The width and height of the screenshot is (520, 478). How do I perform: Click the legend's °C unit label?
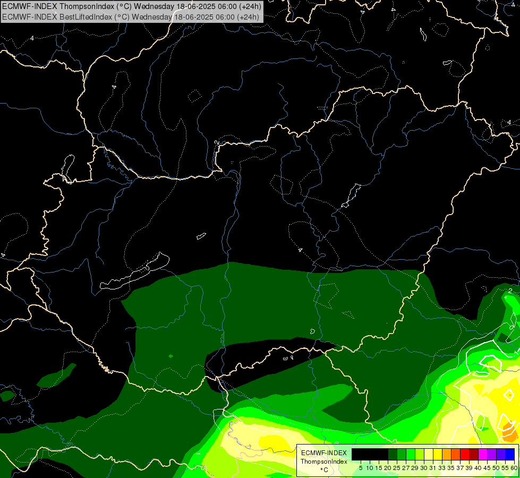[325, 470]
